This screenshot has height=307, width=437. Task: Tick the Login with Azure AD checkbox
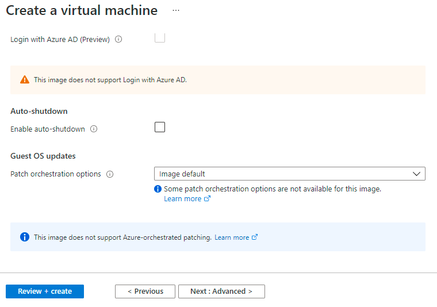[160, 38]
